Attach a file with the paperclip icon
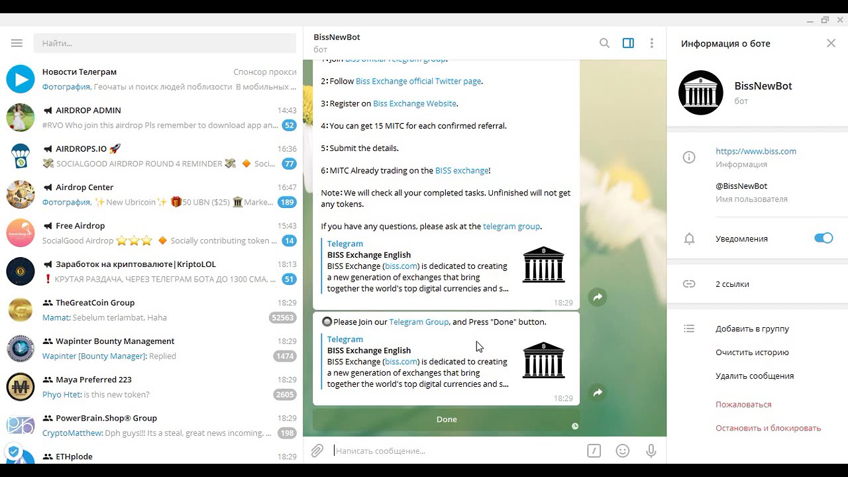The width and height of the screenshot is (848, 477). [x=317, y=450]
